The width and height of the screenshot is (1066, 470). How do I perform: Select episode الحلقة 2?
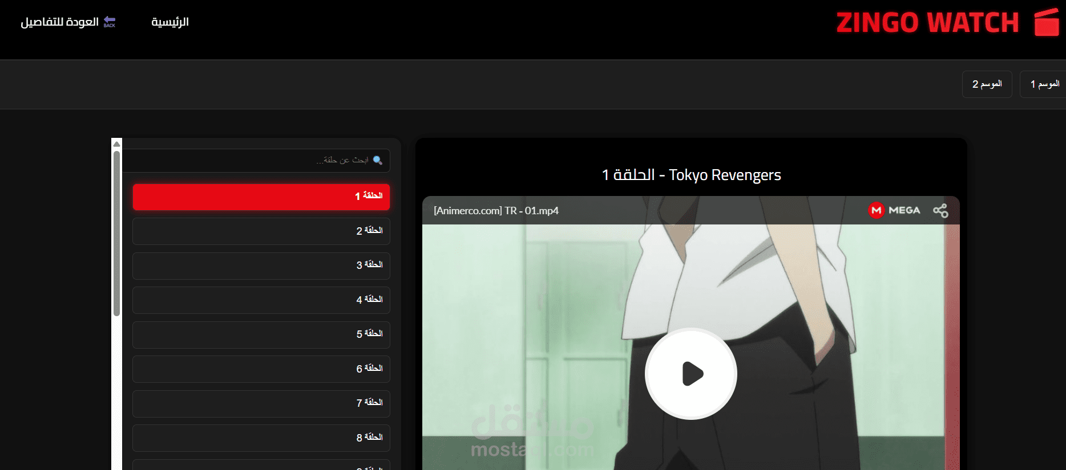coord(261,231)
